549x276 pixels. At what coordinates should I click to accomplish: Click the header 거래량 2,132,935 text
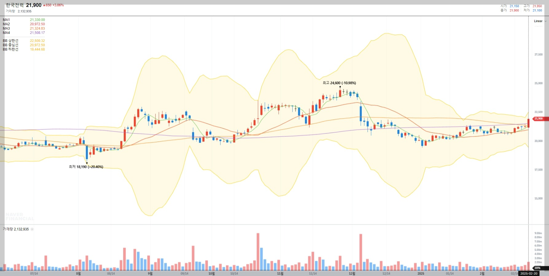[x=18, y=11]
